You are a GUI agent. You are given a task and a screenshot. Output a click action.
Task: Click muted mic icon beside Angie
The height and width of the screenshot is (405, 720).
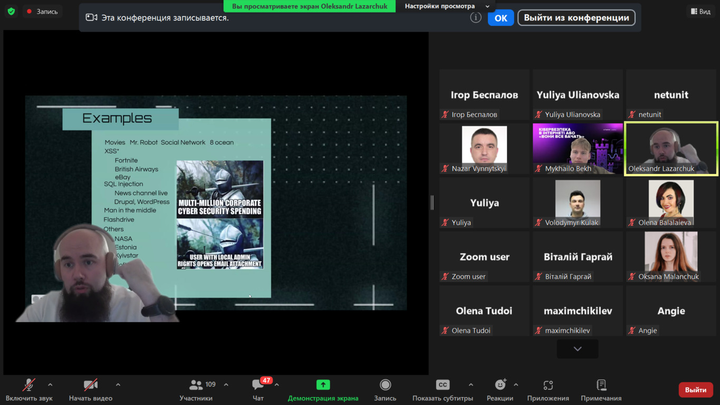632,331
